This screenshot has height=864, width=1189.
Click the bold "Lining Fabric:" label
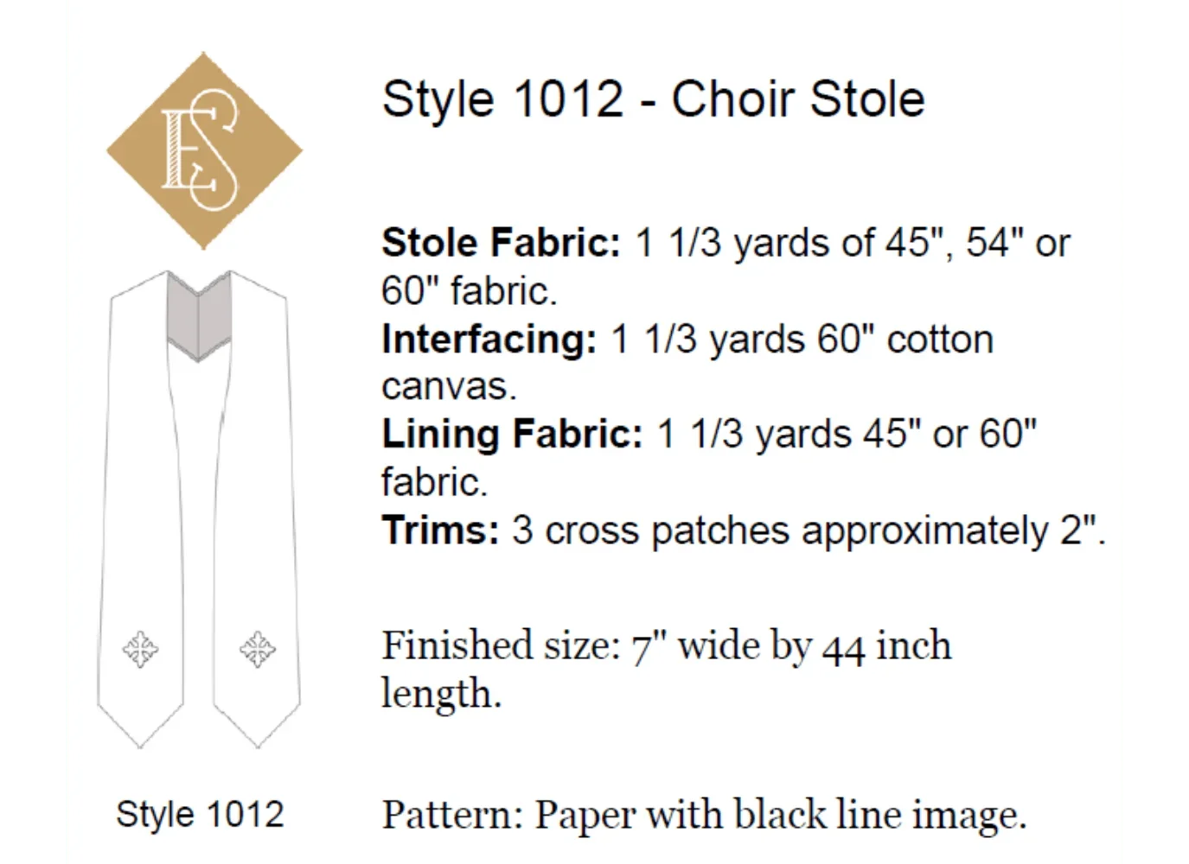point(512,434)
